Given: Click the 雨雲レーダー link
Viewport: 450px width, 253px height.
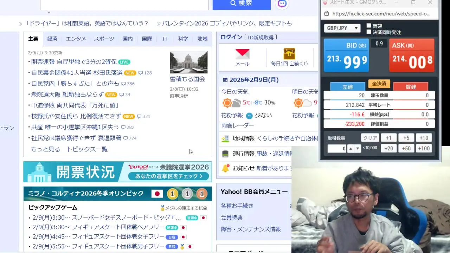Looking at the screenshot, I should (237, 125).
